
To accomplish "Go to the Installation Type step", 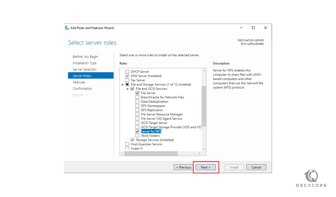I will pos(85,63).
